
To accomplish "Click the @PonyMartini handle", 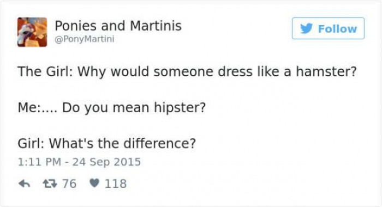I will (85, 39).
